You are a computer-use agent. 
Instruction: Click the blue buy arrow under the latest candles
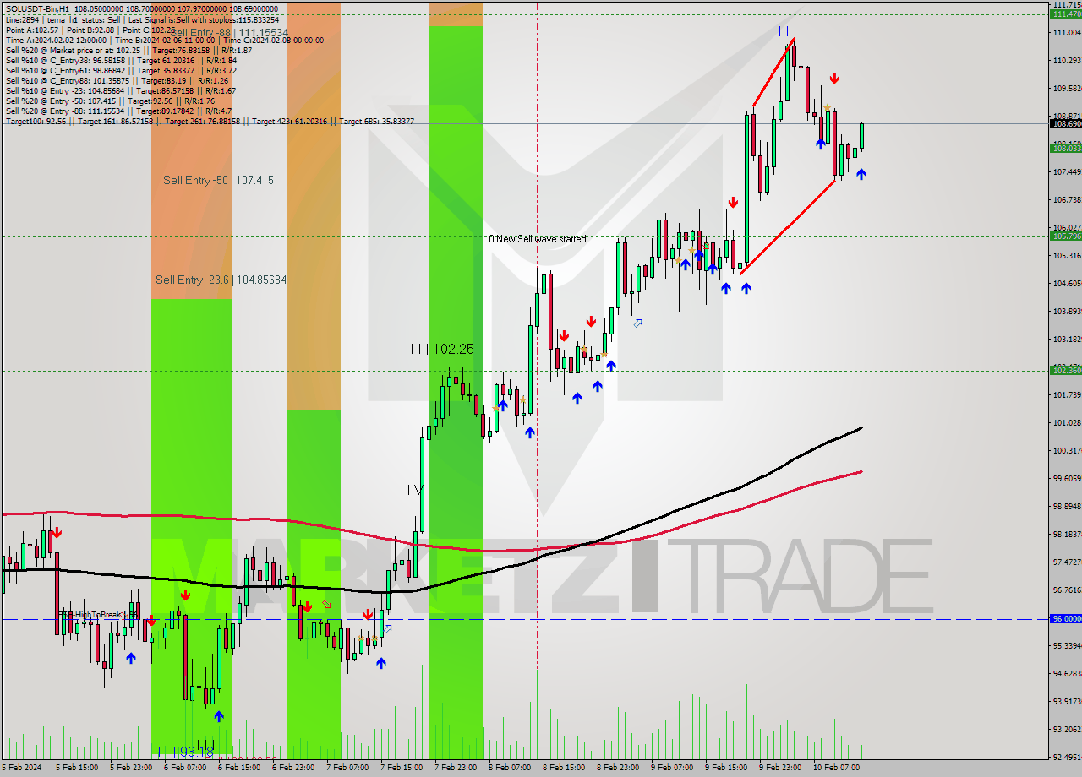861,174
